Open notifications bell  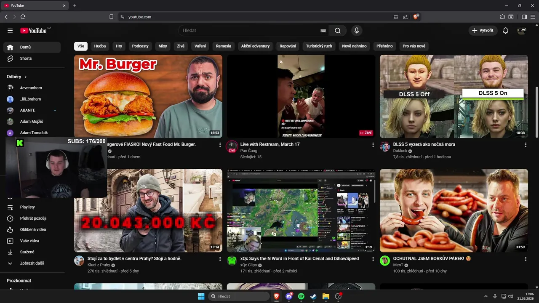[506, 30]
